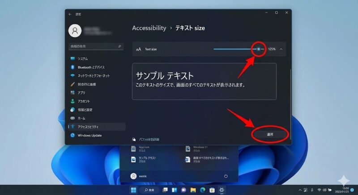Open the user profile avatar
The image size is (358, 195).
[75, 31]
